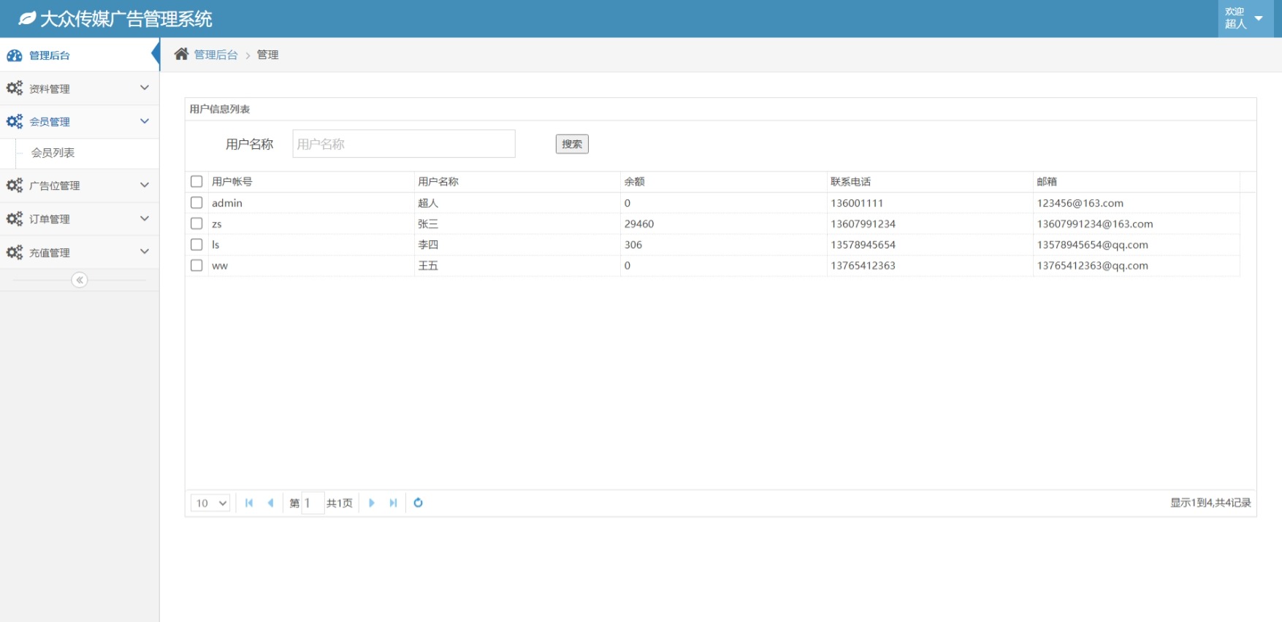The width and height of the screenshot is (1282, 622).
Task: Check the box for zs row
Action: (197, 223)
